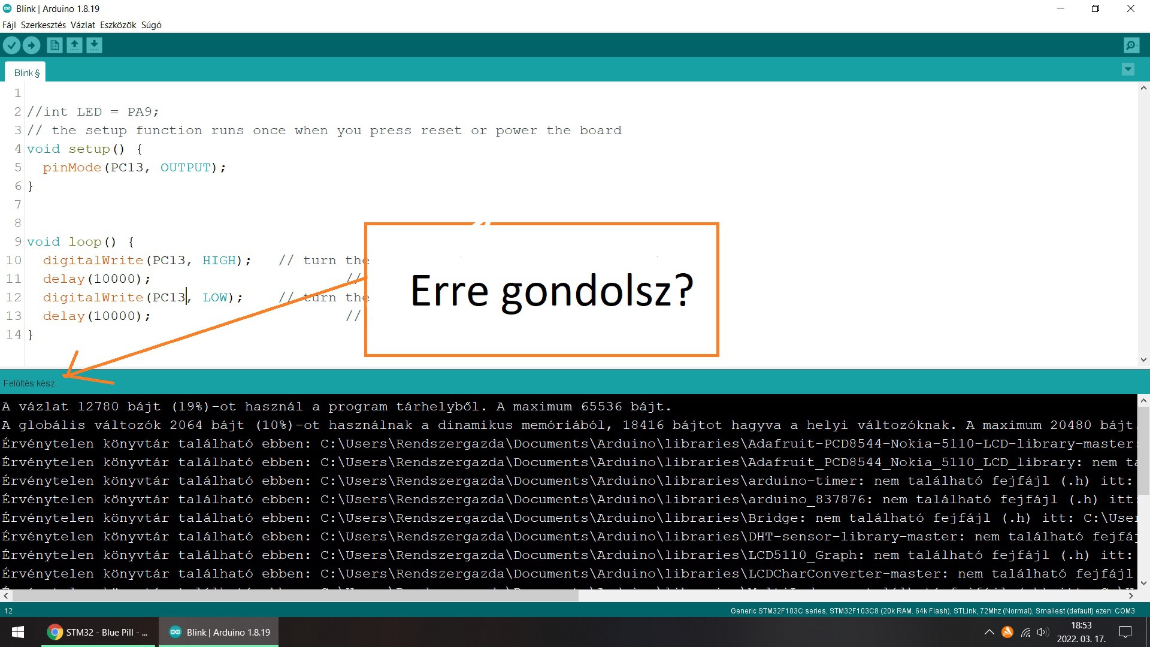1150x647 pixels.
Task: Click the Upload arrow icon
Action: 31,46
